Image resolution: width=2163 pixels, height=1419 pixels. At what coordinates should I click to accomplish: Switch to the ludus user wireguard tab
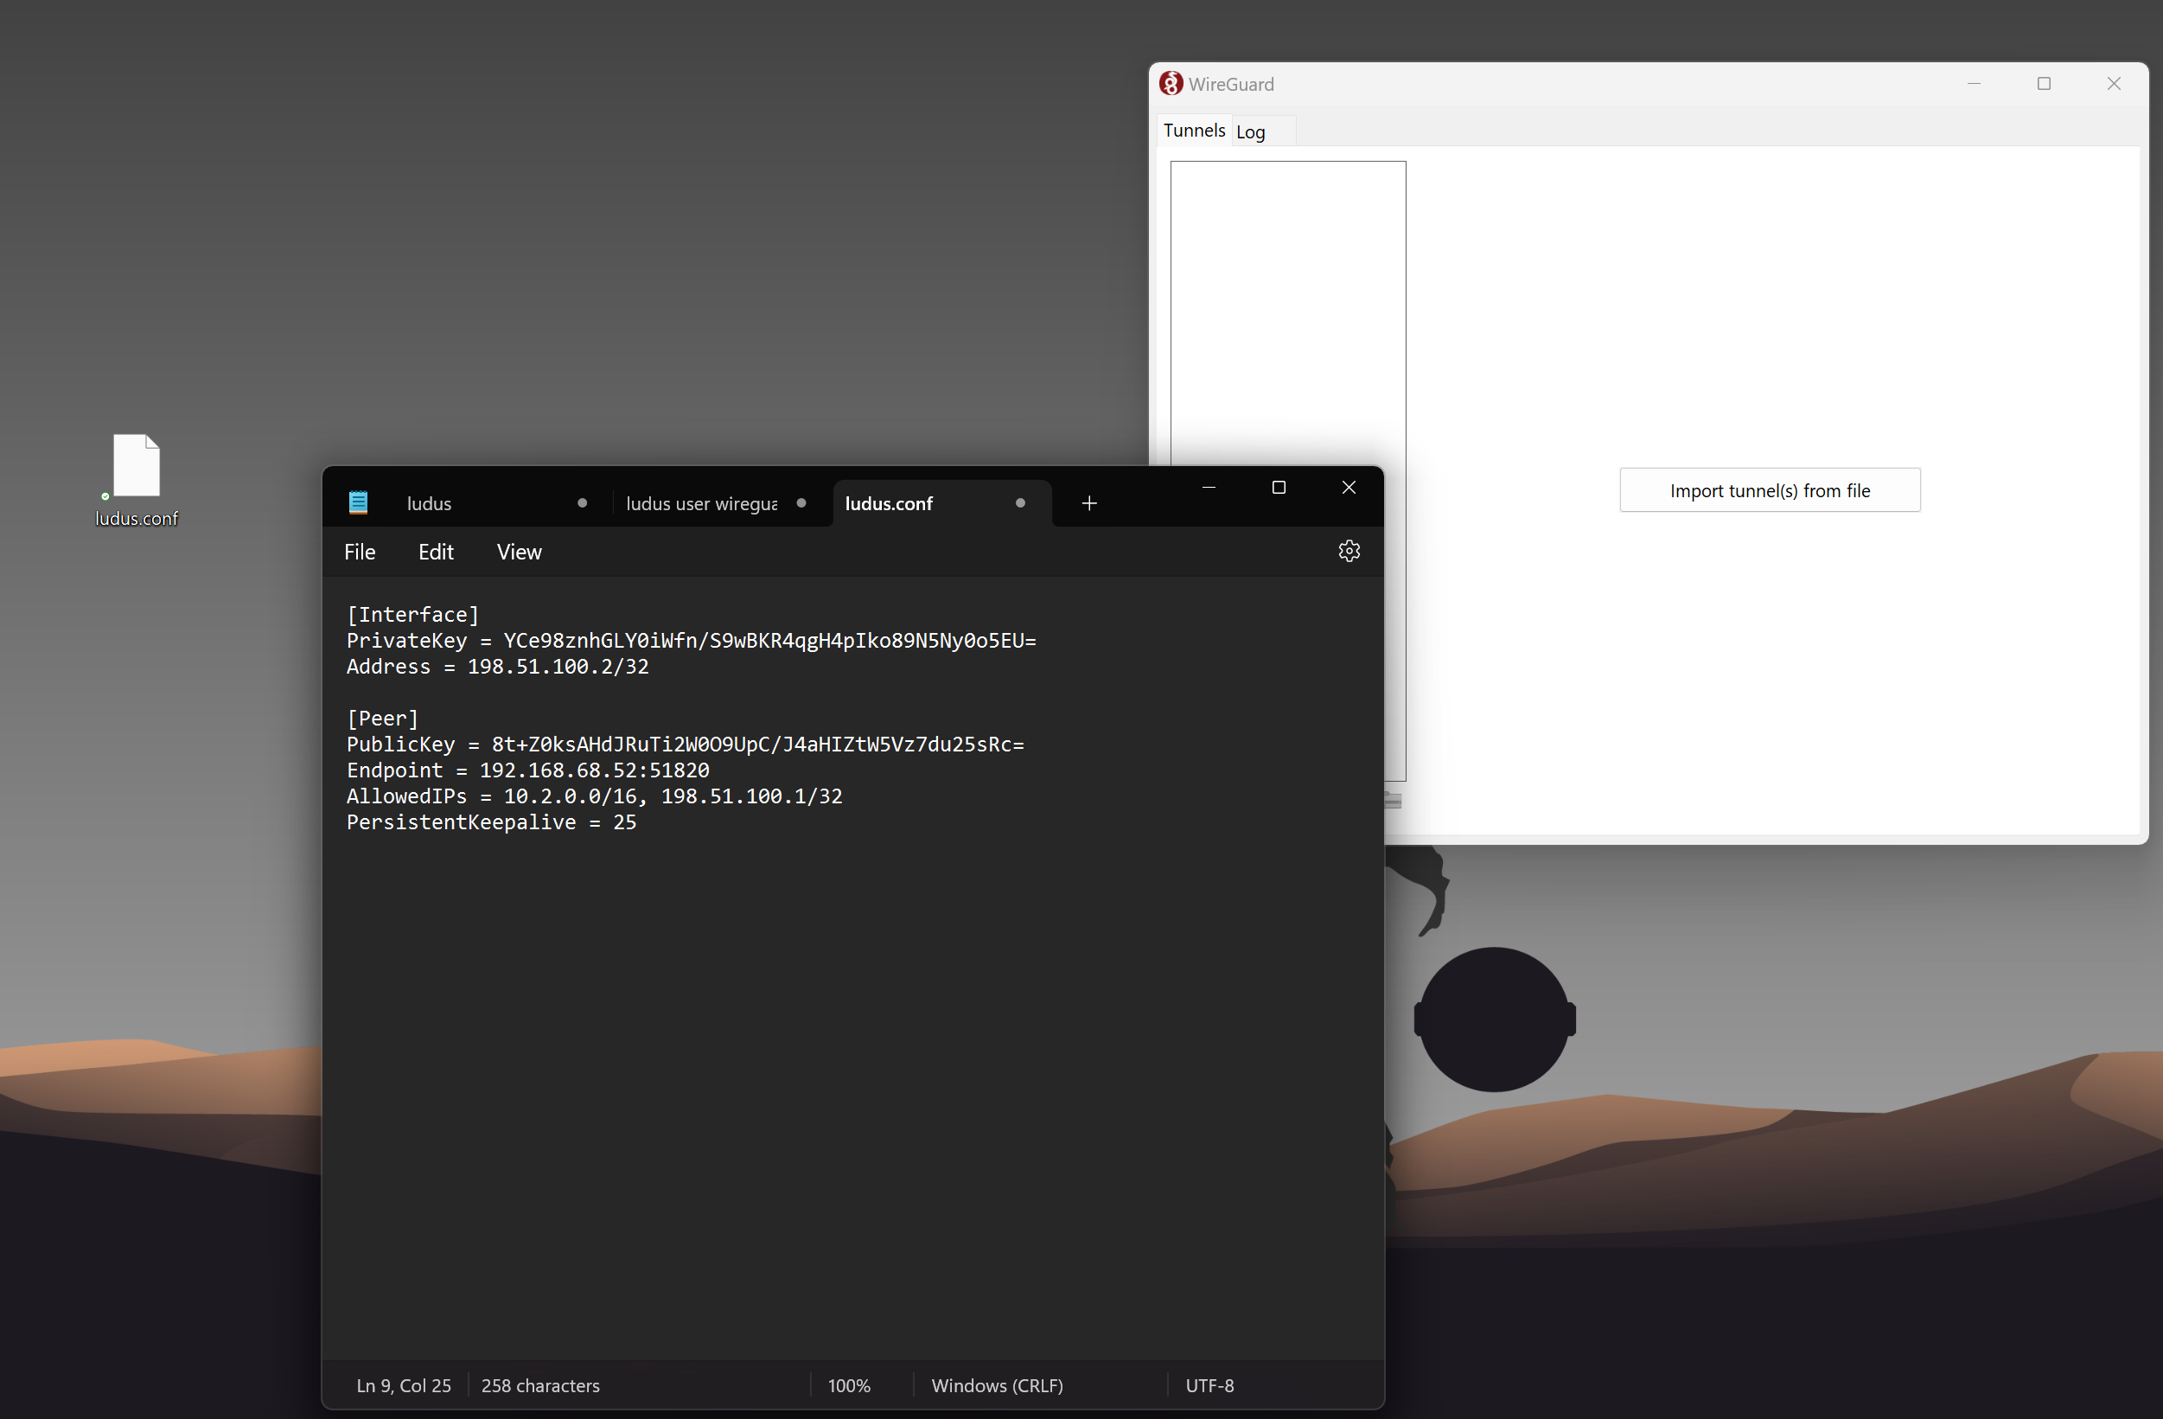(x=701, y=503)
